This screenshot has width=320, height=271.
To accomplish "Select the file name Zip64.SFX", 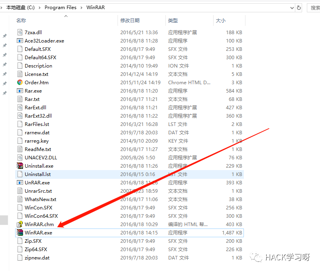I will pos(36,249).
